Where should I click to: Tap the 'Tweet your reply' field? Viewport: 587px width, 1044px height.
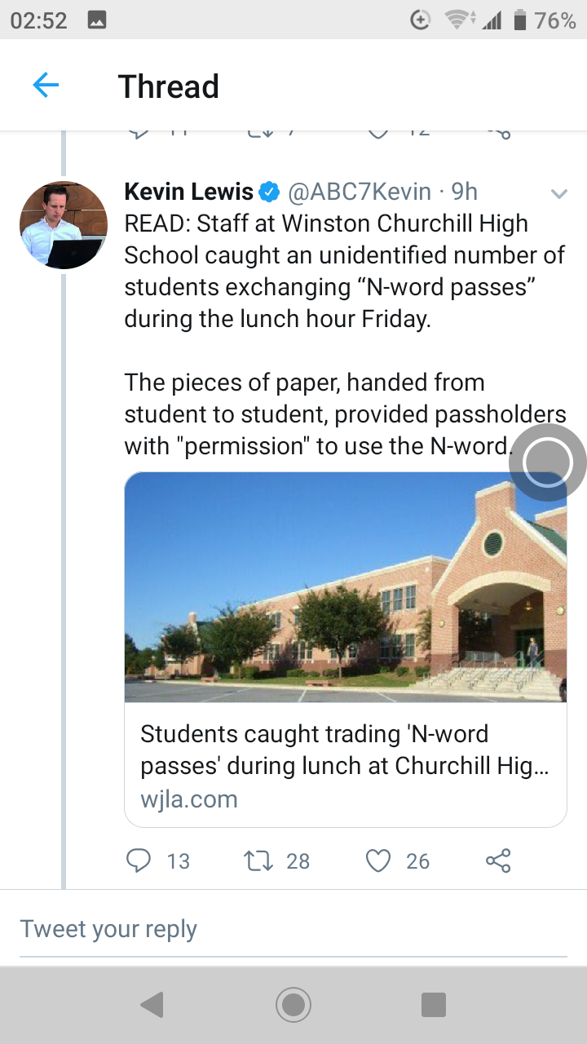293,929
